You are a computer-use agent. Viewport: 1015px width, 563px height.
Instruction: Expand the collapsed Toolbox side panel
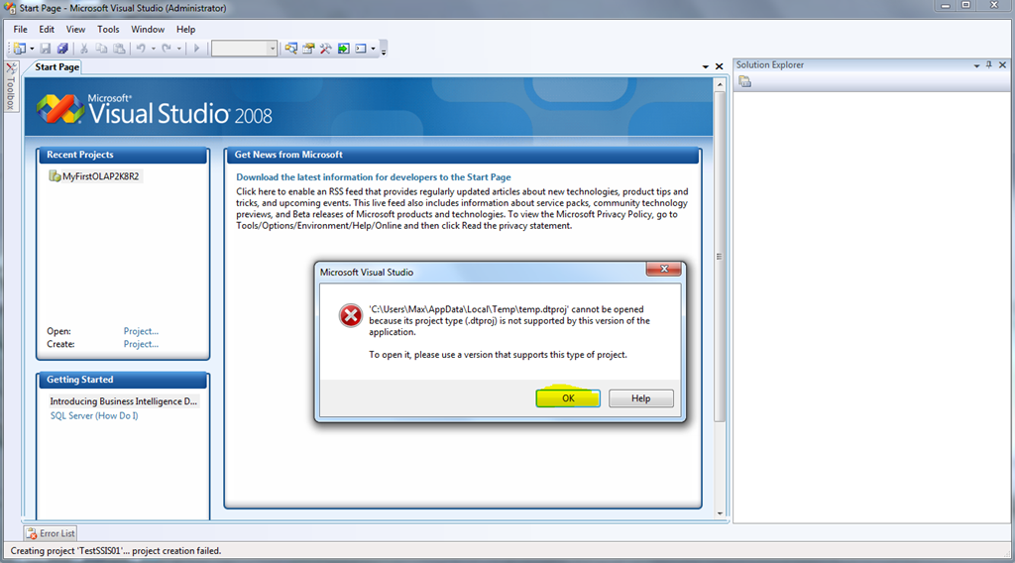point(10,87)
